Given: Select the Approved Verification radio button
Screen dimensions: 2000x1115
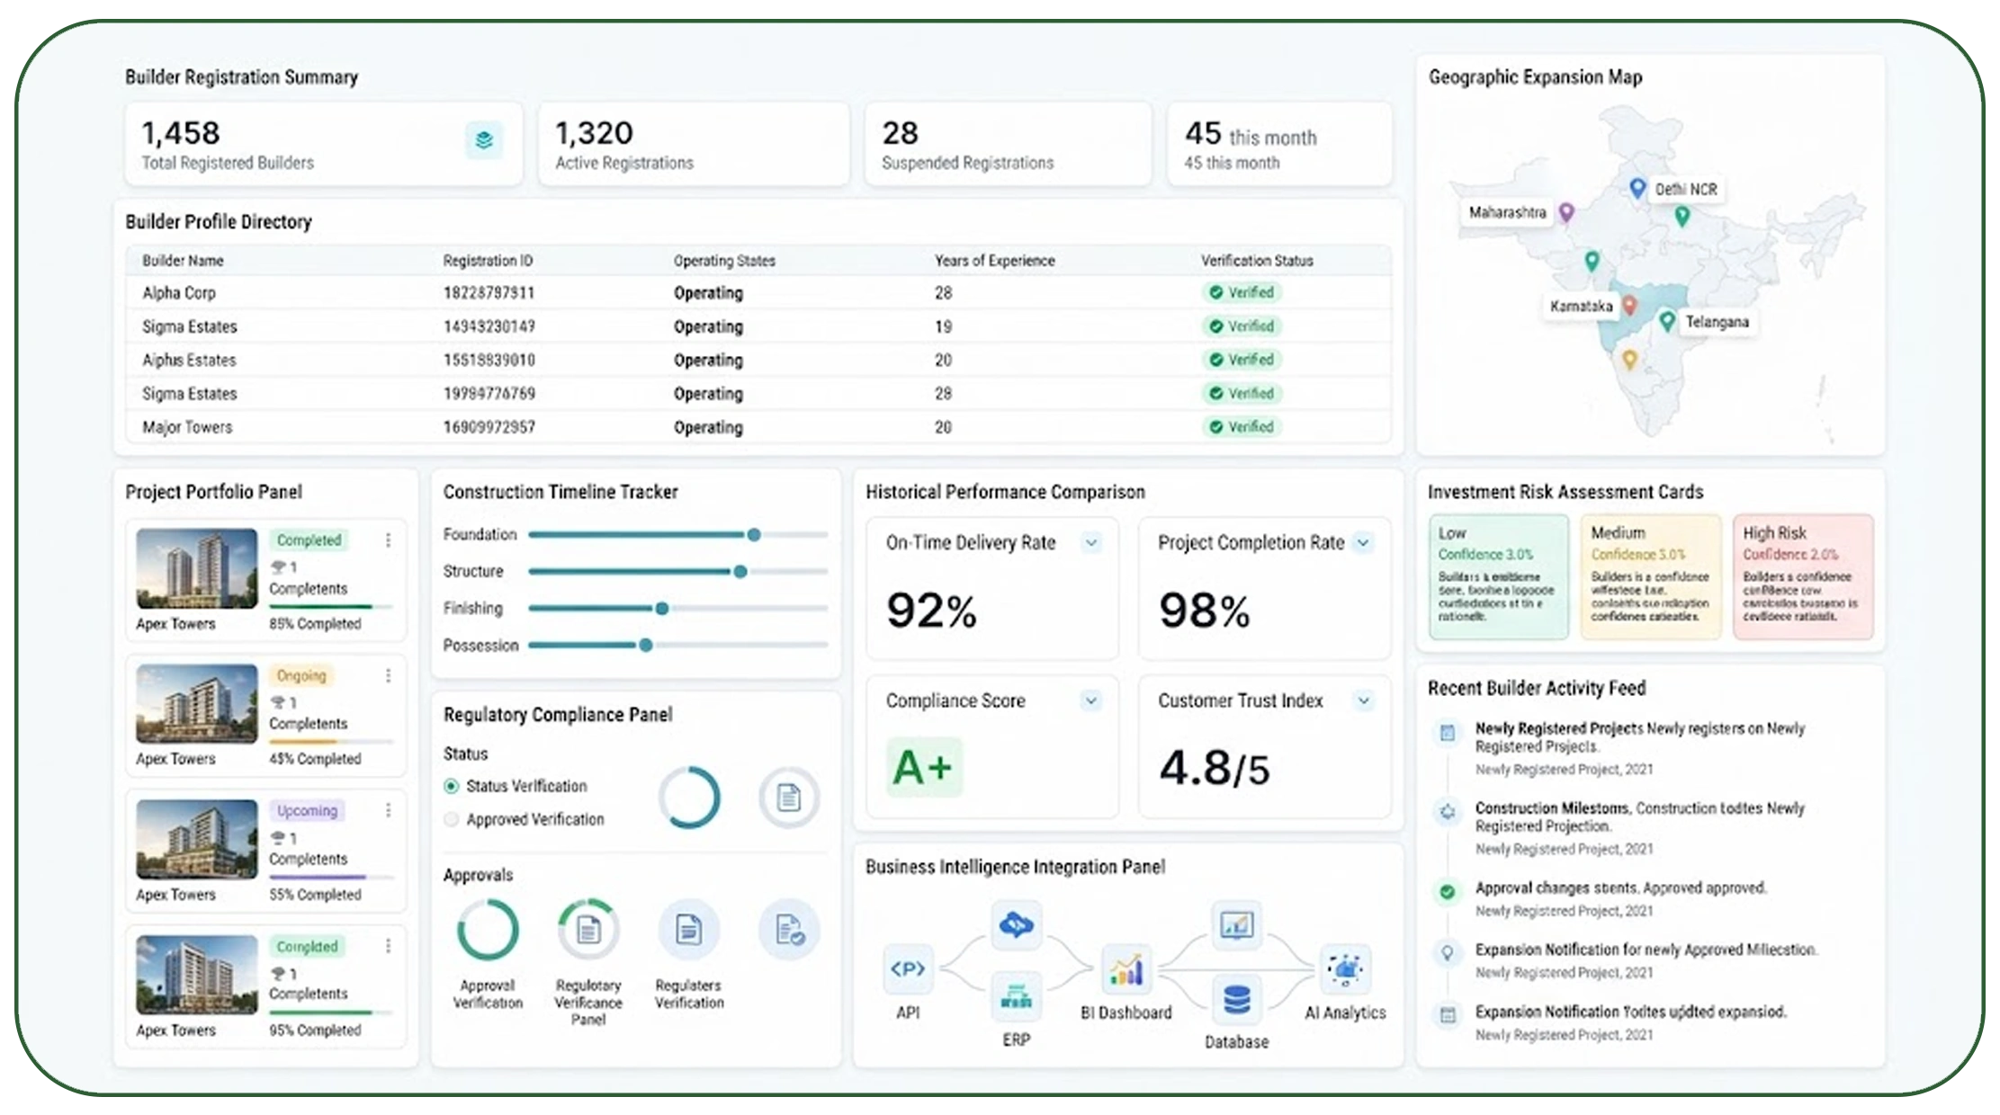Looking at the screenshot, I should pyautogui.click(x=452, y=819).
